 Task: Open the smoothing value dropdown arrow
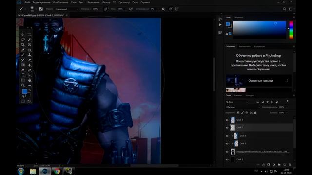158,9
